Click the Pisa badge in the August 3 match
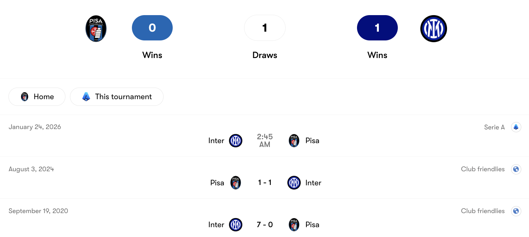This screenshot has height=237, width=529. click(235, 183)
